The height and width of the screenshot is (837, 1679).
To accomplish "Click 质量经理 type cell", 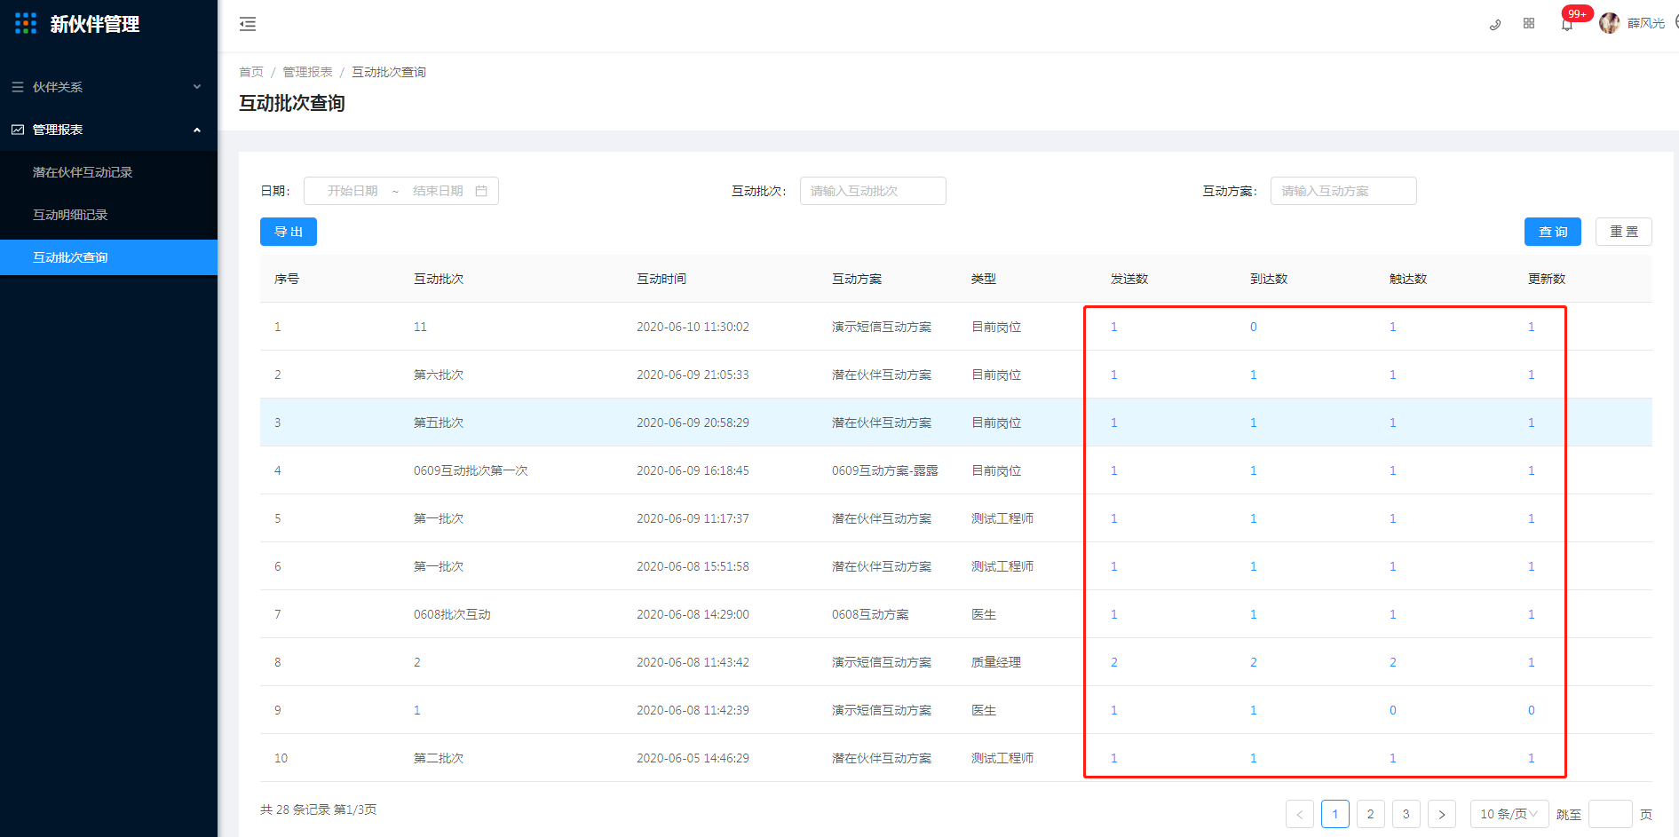I will (996, 662).
